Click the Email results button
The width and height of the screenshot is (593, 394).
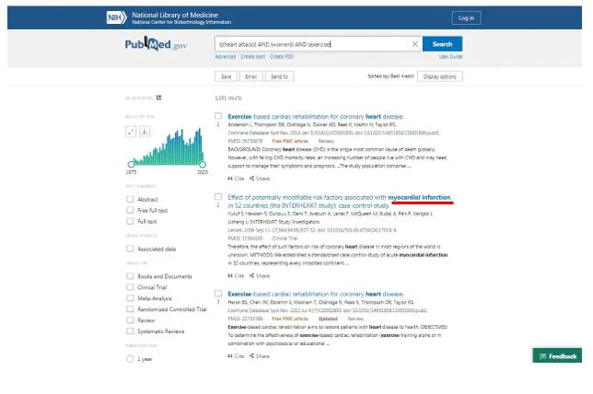click(x=251, y=76)
